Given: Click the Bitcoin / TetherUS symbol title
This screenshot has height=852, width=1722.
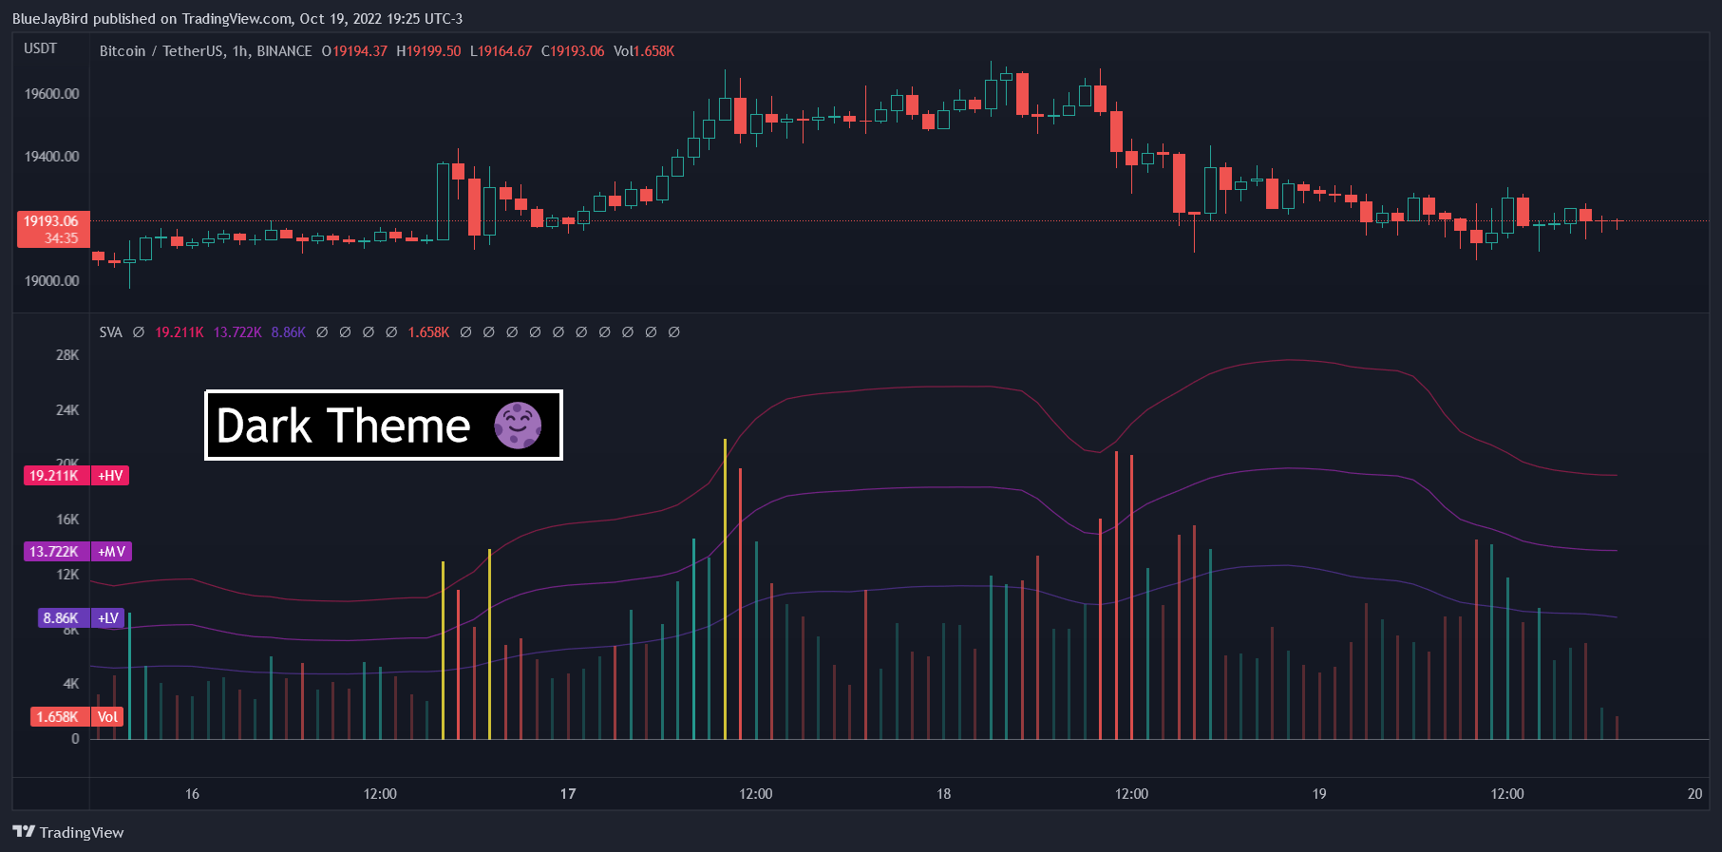Looking at the screenshot, I should coord(161,51).
